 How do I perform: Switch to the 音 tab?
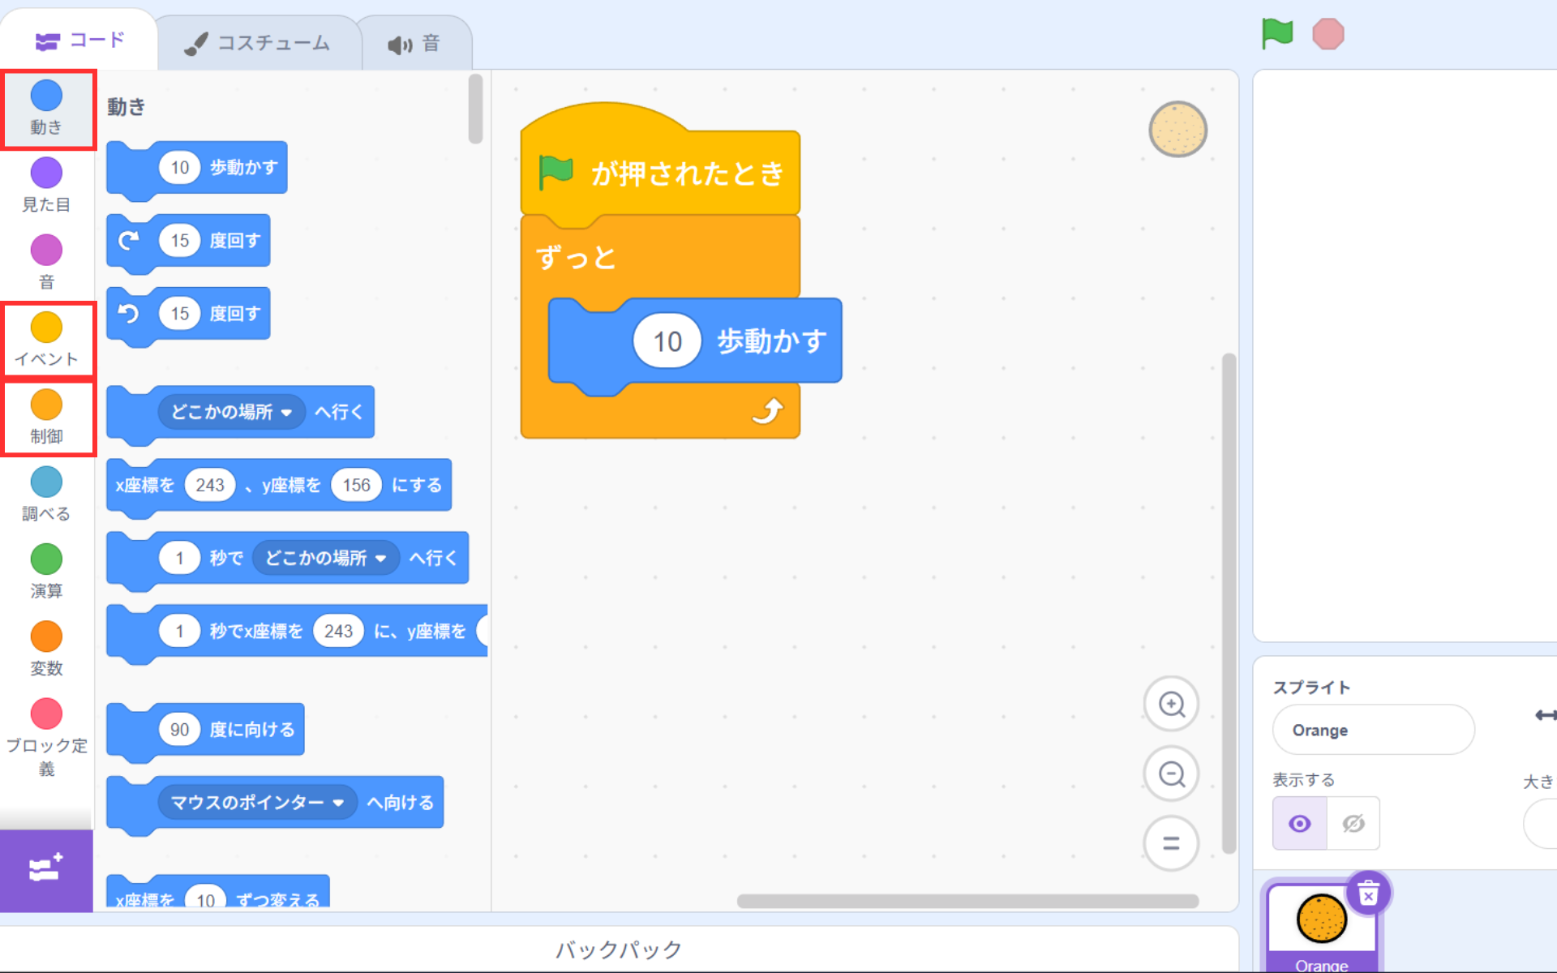[x=414, y=44]
